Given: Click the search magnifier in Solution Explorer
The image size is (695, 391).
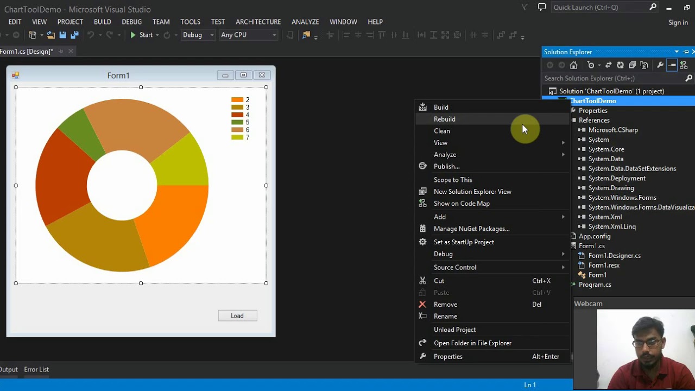Looking at the screenshot, I should tap(689, 78).
